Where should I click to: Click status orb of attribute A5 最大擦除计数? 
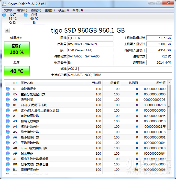point(8,132)
